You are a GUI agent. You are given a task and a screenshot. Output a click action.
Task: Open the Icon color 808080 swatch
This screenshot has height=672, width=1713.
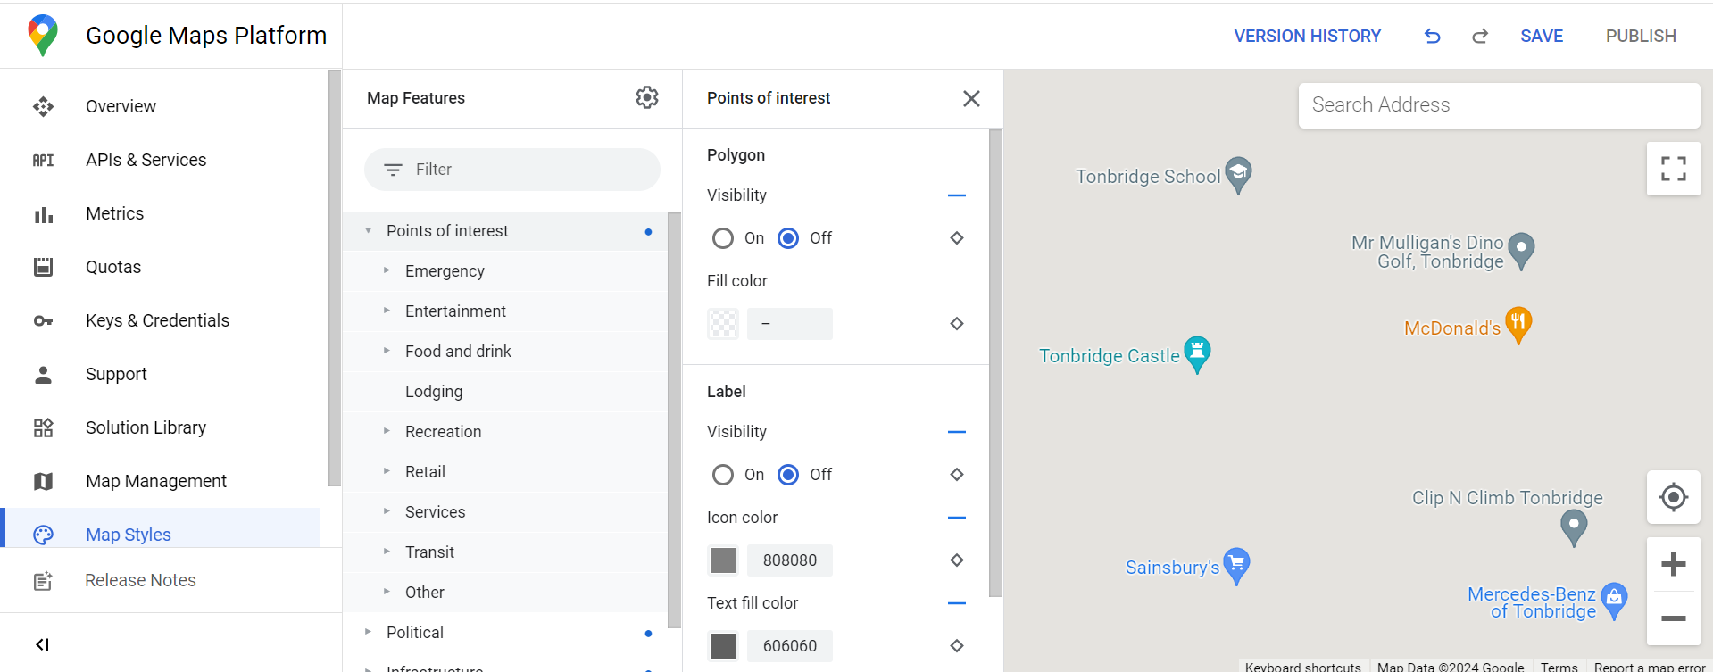coord(723,560)
